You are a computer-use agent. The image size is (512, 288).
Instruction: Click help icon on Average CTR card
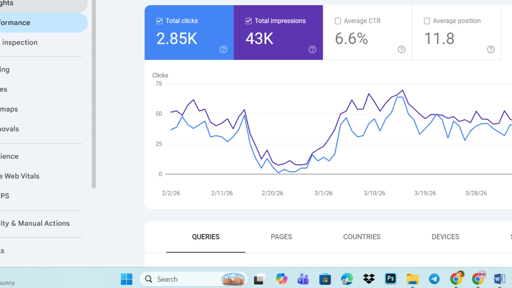coord(402,49)
